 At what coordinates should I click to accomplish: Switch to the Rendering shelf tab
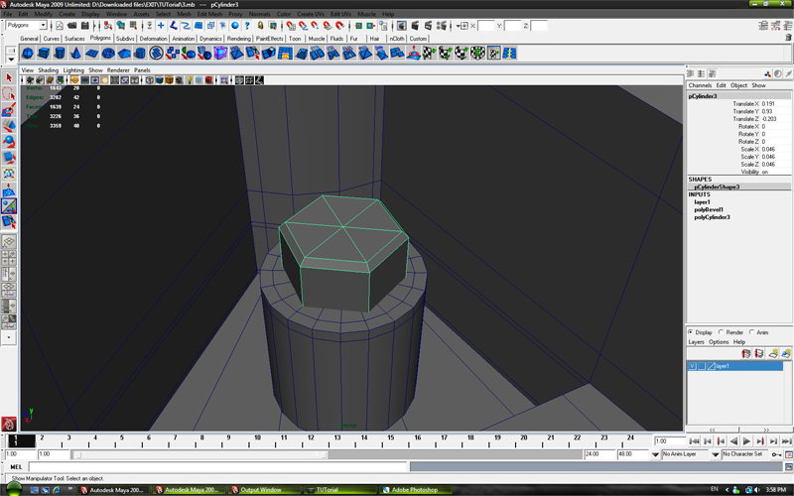tap(239, 39)
